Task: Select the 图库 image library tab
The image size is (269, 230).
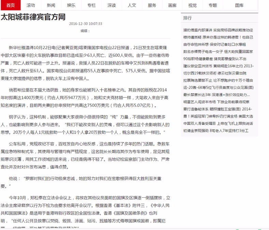Action: [239, 5]
